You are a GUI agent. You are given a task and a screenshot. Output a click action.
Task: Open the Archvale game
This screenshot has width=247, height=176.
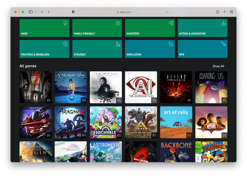pos(106,122)
